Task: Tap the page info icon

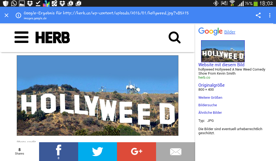Action: pos(18,15)
